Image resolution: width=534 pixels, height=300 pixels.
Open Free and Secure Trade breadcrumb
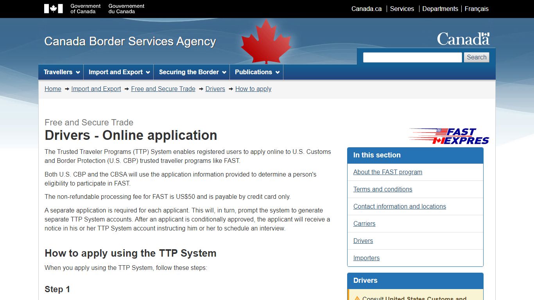163,89
